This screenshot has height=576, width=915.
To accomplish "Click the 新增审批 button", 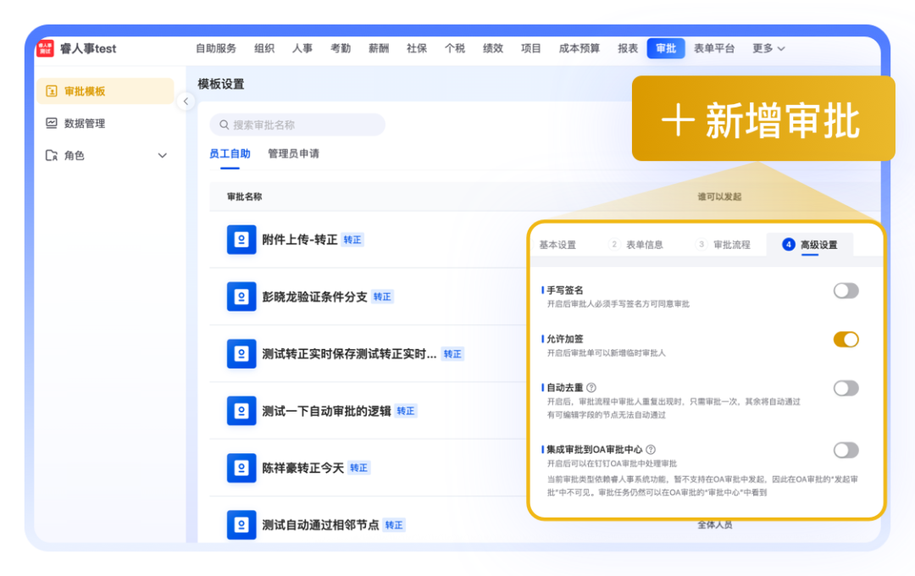I will (762, 120).
